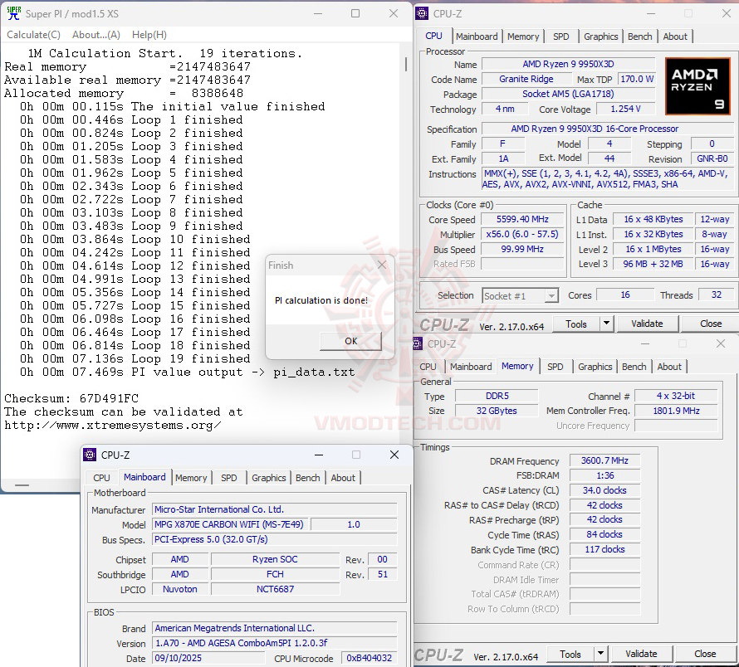Click the CPU Microcode value 0xB404032
Viewport: 739px width, 667px height.
(x=369, y=658)
